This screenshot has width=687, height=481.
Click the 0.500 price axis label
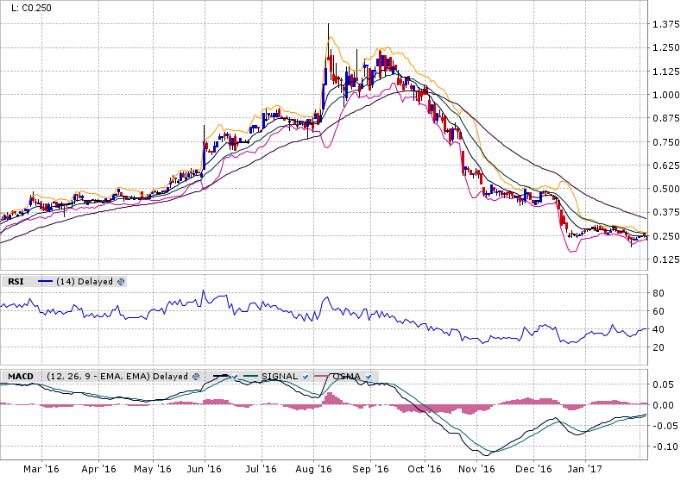667,189
